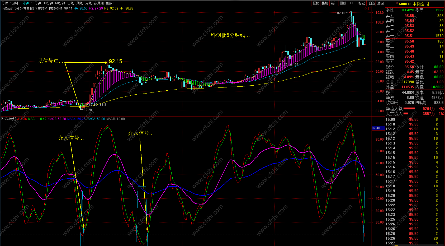Click the 今开 88.60 value
445x246 pixels.
tap(439, 67)
